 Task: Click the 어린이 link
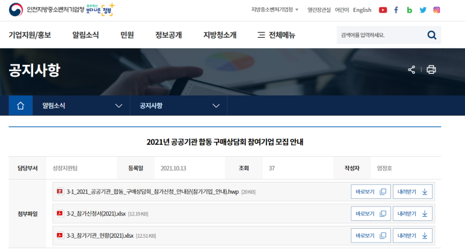(x=342, y=10)
